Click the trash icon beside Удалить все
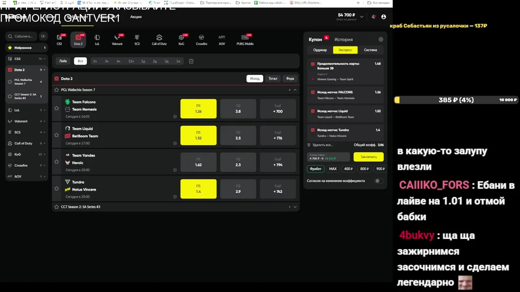The height and width of the screenshot is (292, 520). [x=309, y=145]
